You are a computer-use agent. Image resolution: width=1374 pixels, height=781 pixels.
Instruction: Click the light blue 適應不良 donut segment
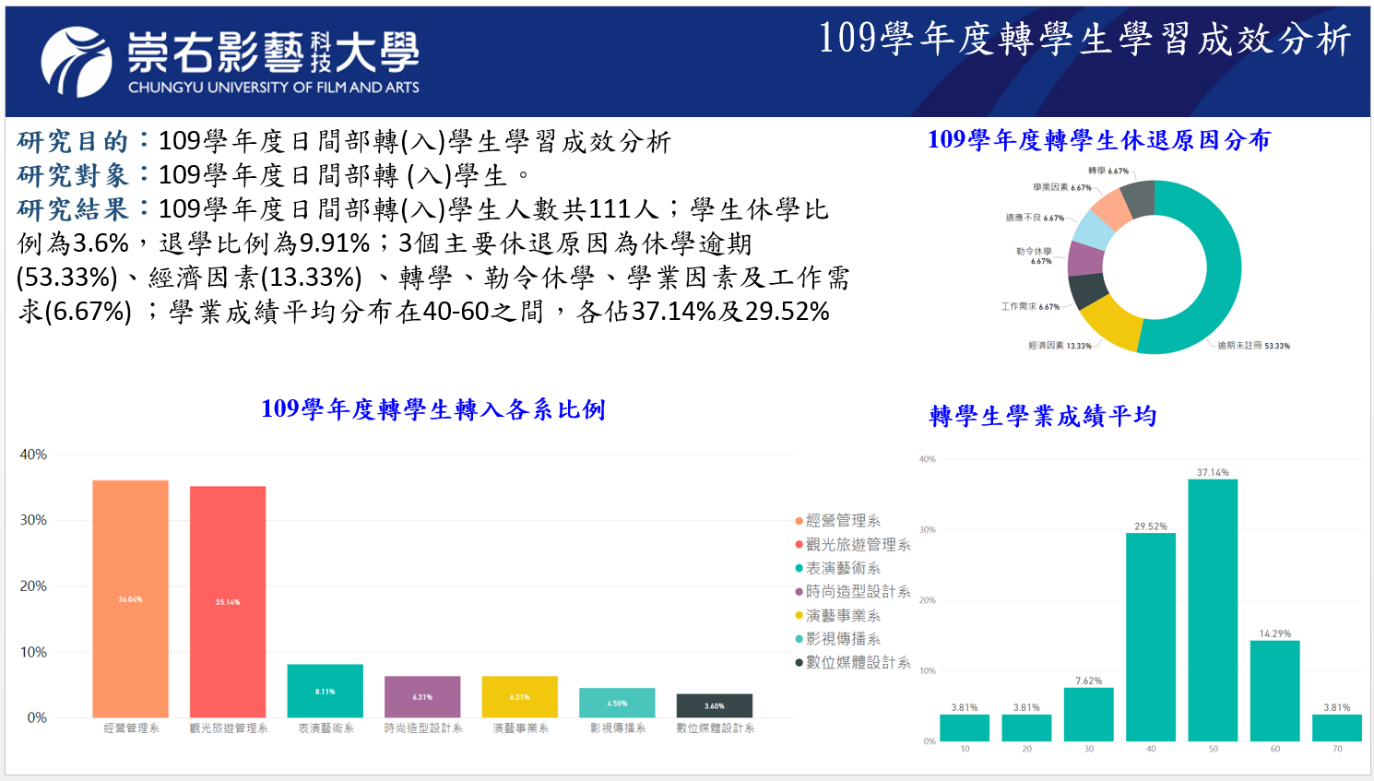pos(1095,229)
